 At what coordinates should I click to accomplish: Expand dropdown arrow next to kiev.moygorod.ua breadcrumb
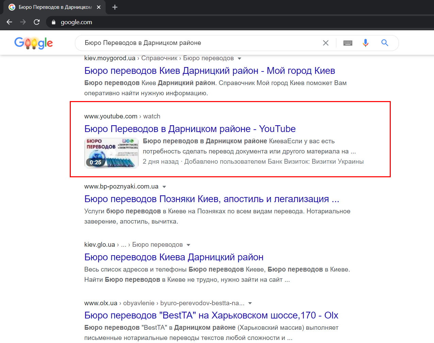[239, 59]
